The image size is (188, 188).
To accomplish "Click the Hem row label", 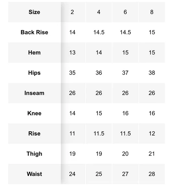I will [x=34, y=53].
